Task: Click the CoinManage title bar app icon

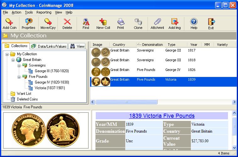Action: pyautogui.click(x=4, y=5)
